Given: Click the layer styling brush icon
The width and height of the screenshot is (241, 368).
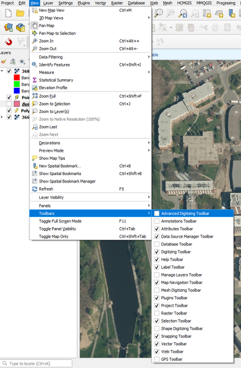Looking at the screenshot, I should click(x=4, y=61).
